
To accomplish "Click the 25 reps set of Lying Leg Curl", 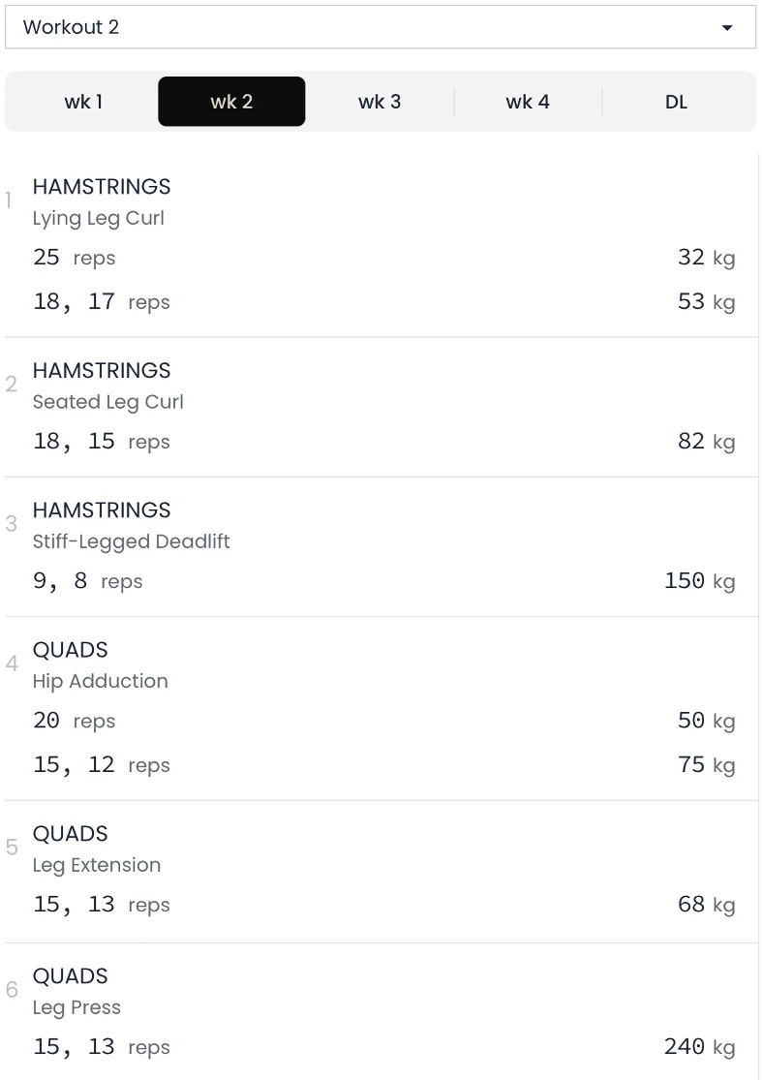I will [x=74, y=258].
